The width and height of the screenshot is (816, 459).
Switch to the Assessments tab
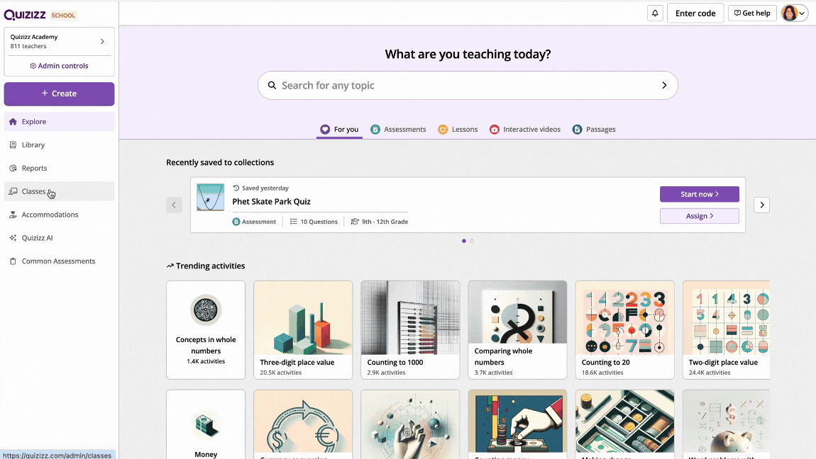(398, 130)
